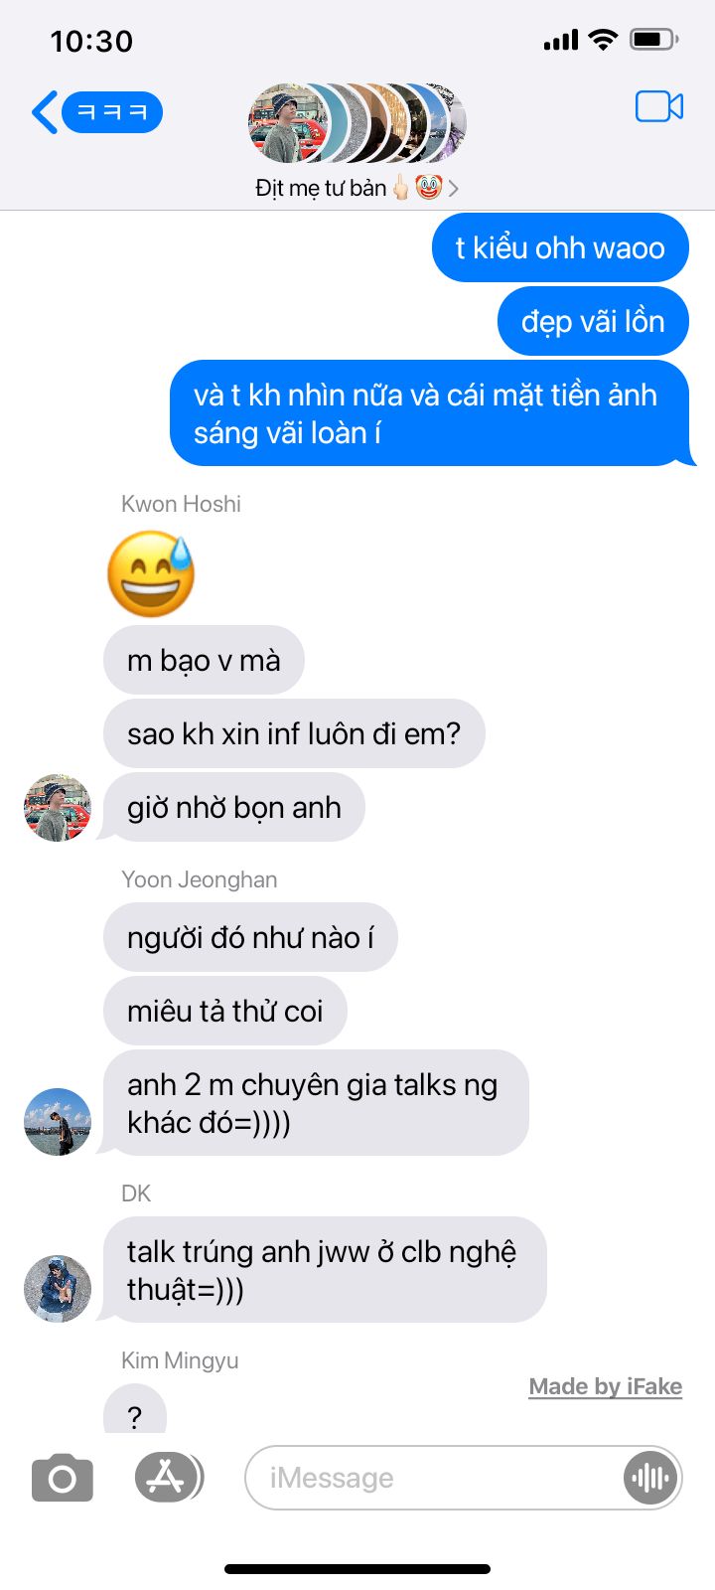
Task: Tap Yoon Jeonghan's avatar photo
Action: (x=58, y=1122)
